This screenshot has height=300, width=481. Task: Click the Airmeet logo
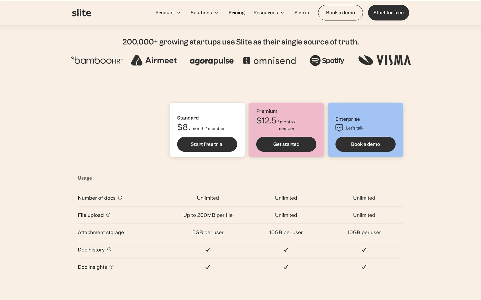(x=154, y=60)
